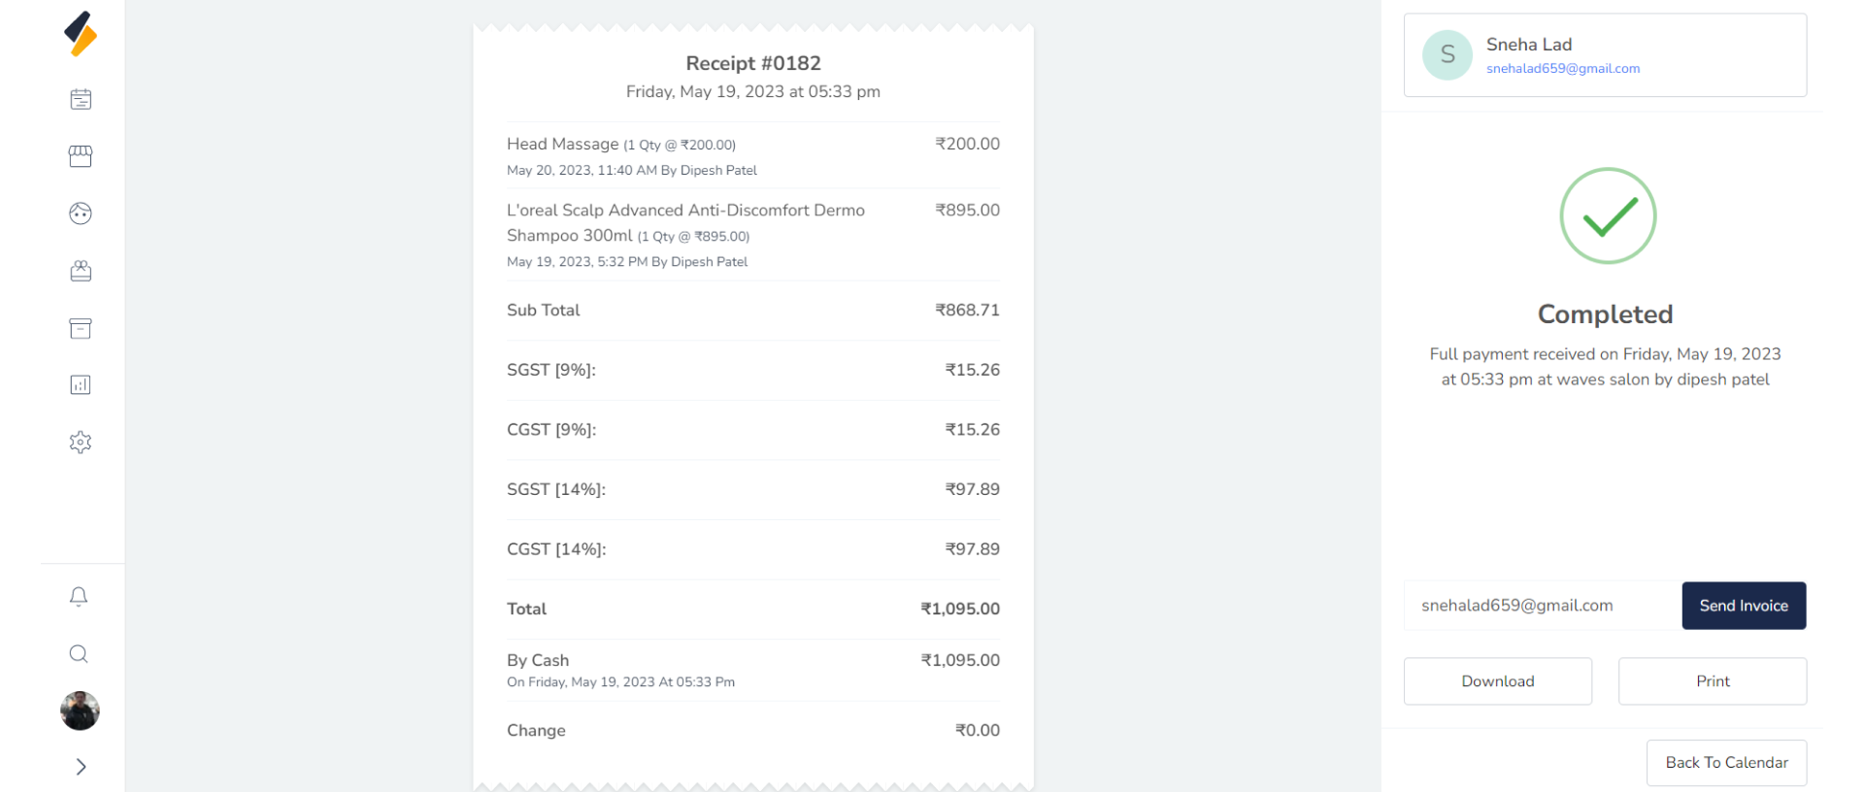This screenshot has width=1864, height=792.
Task: Expand the sidebar with the chevron arrow
Action: [81, 767]
